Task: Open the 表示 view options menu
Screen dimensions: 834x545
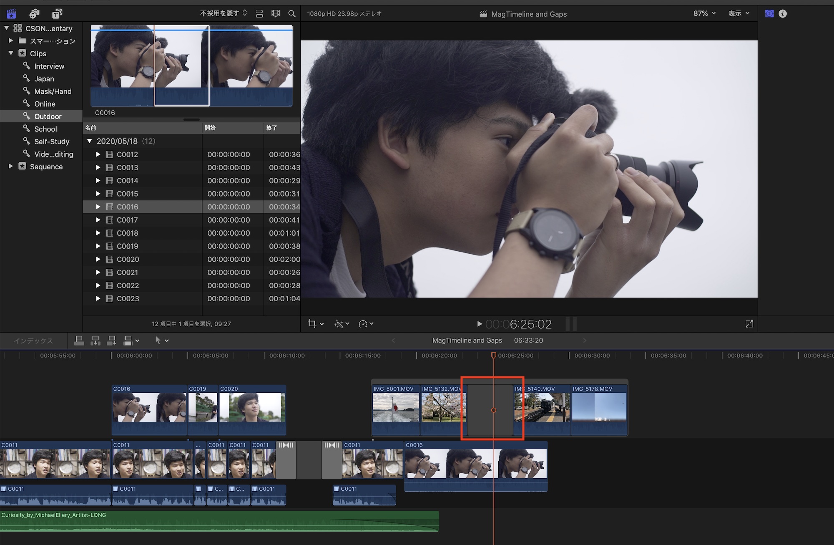Action: 739,14
